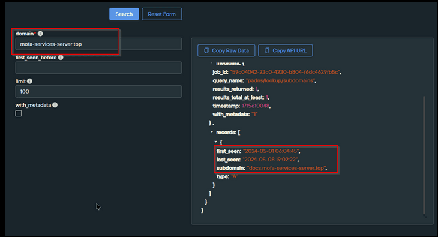
Task: Collapse the first record object
Action: (x=215, y=142)
